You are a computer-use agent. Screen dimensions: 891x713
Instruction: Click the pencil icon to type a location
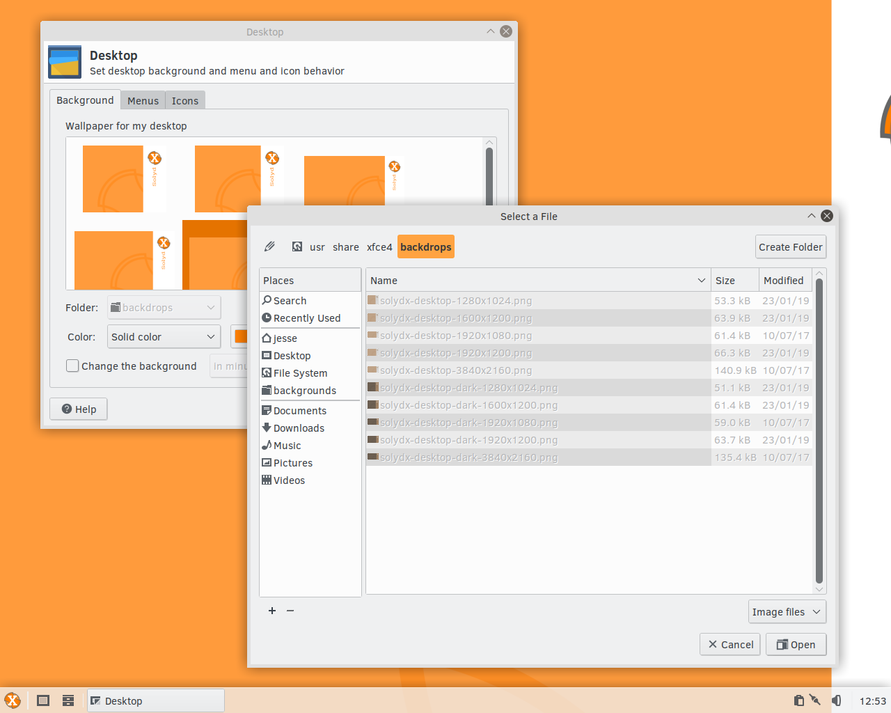point(270,246)
